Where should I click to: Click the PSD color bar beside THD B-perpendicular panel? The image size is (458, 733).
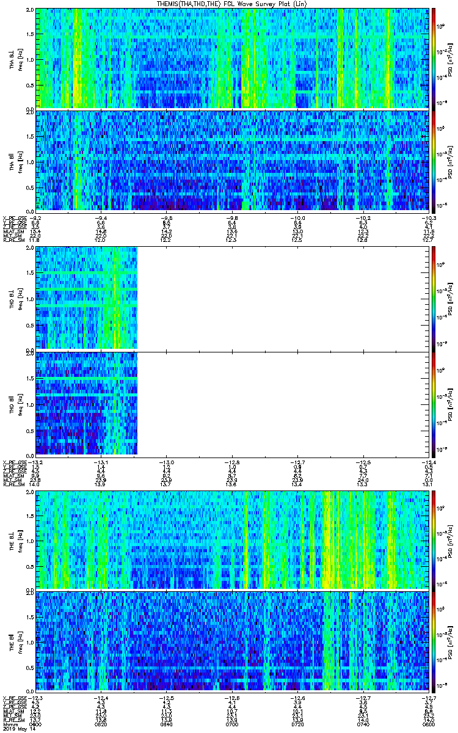pos(435,297)
